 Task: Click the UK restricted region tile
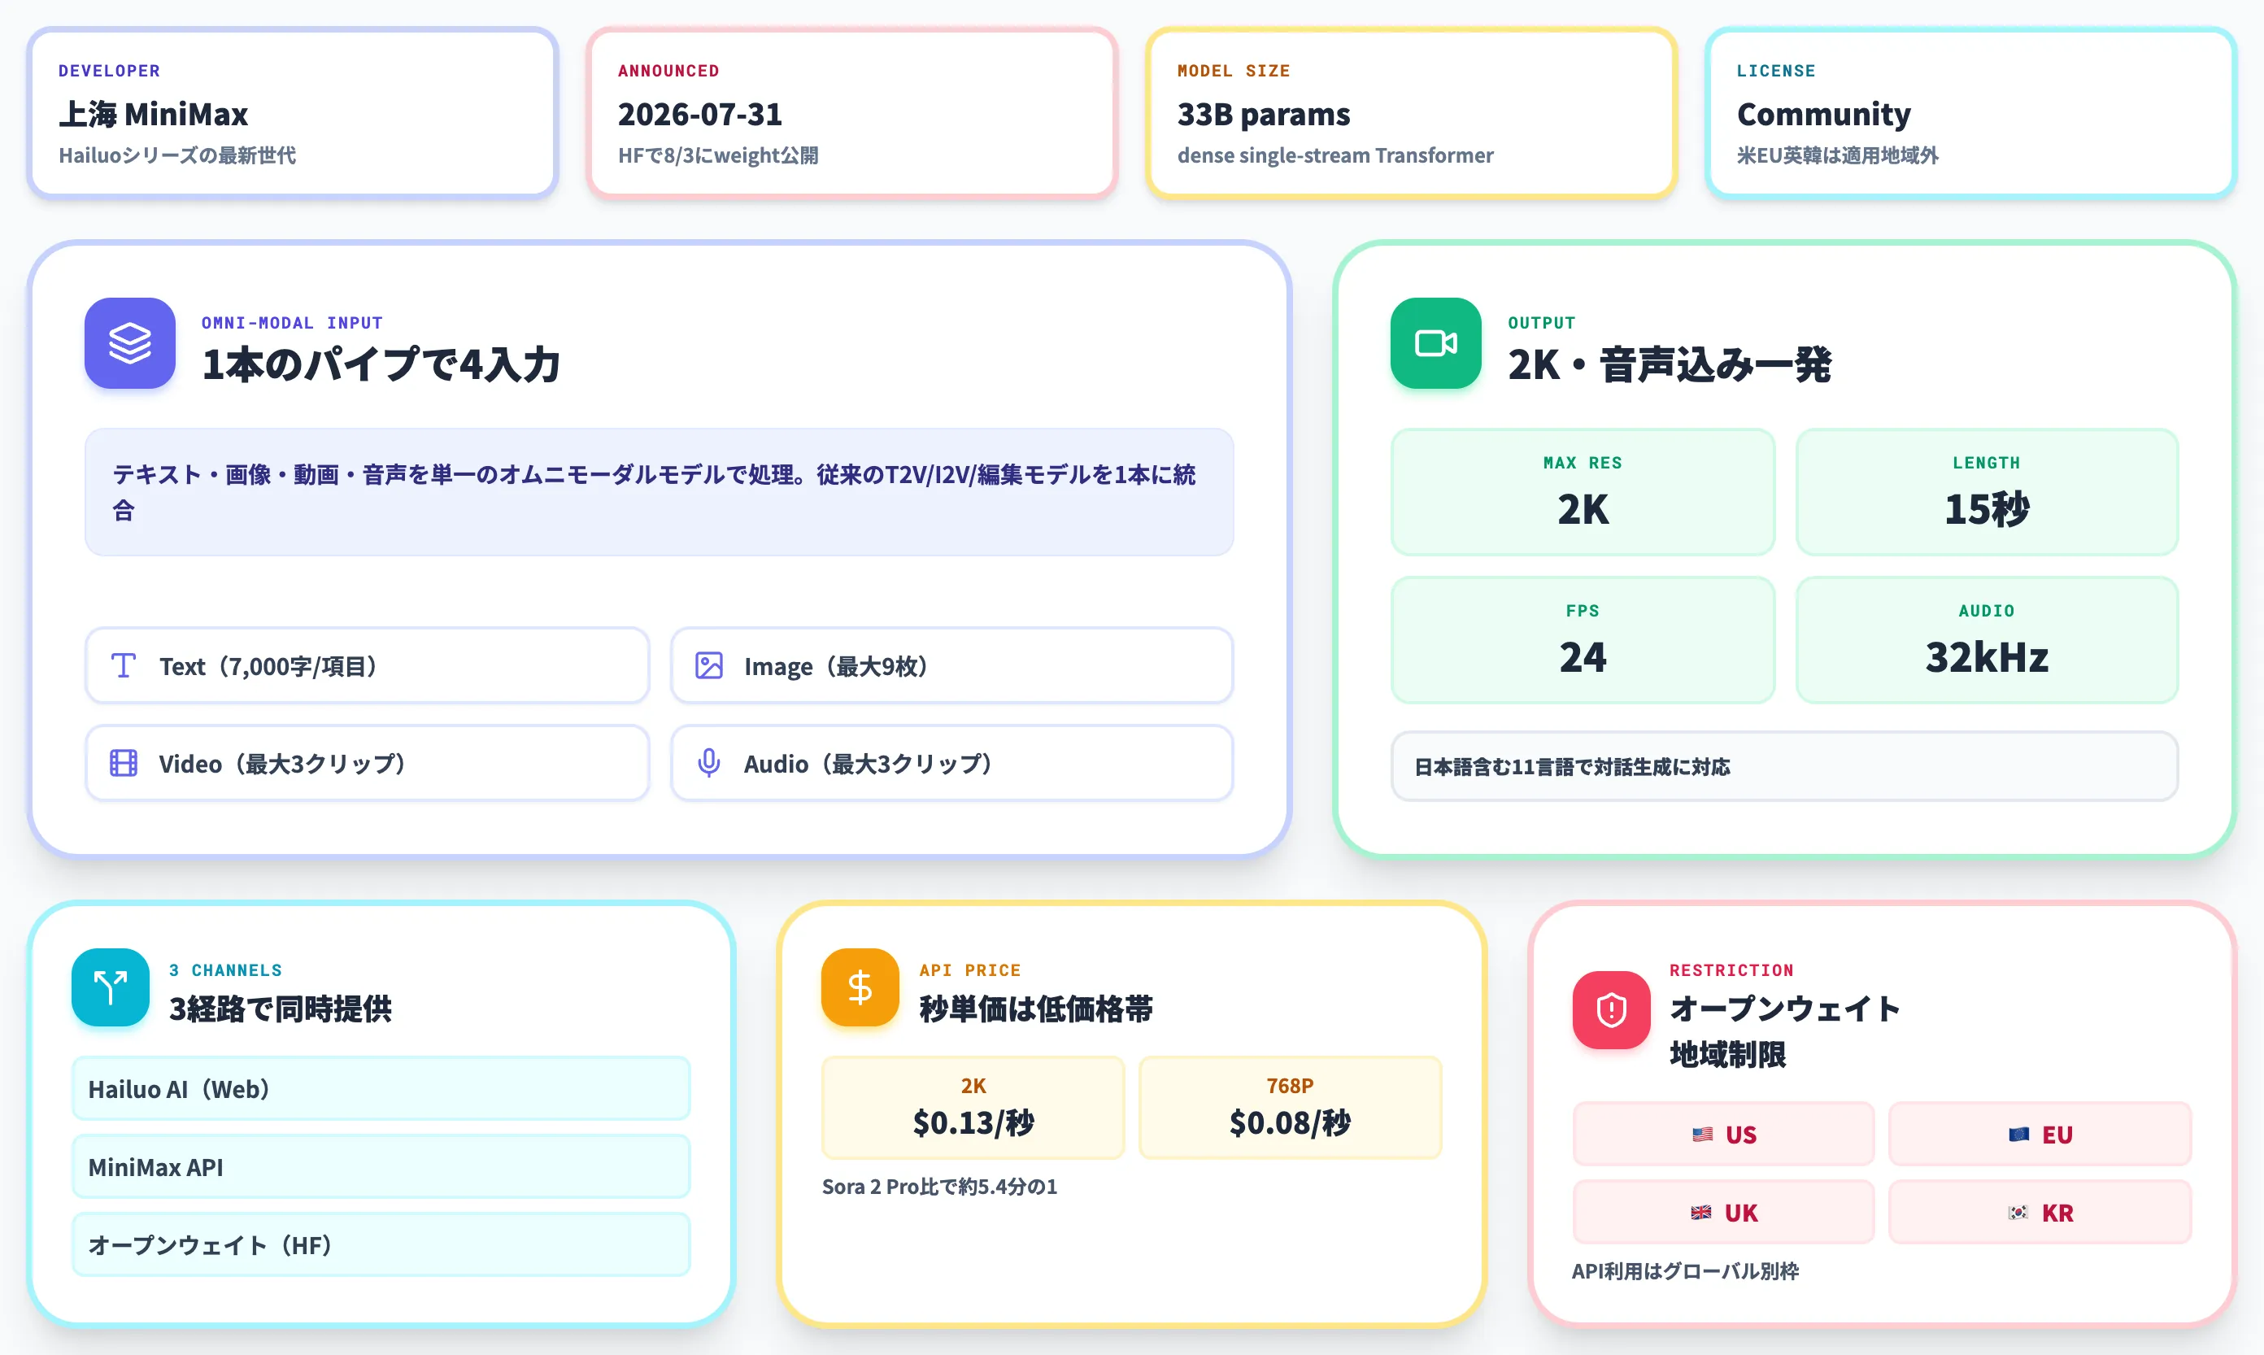pyautogui.click(x=1723, y=1213)
